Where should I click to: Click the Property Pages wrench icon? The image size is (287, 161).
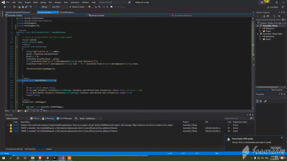[x=265, y=101]
